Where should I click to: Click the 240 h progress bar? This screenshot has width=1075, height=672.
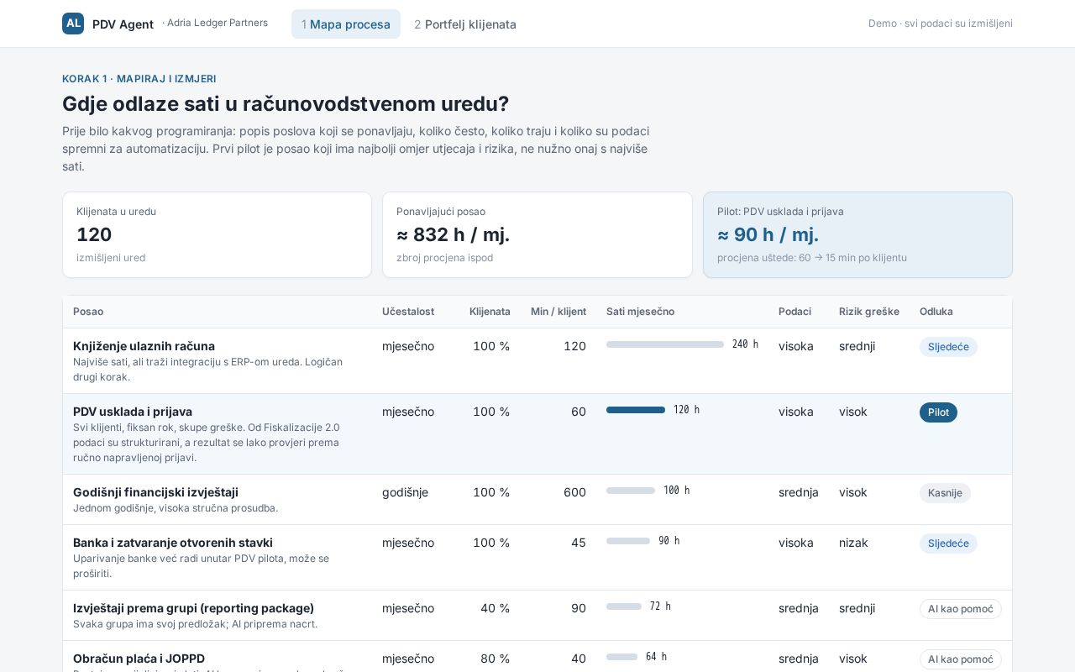[665, 344]
